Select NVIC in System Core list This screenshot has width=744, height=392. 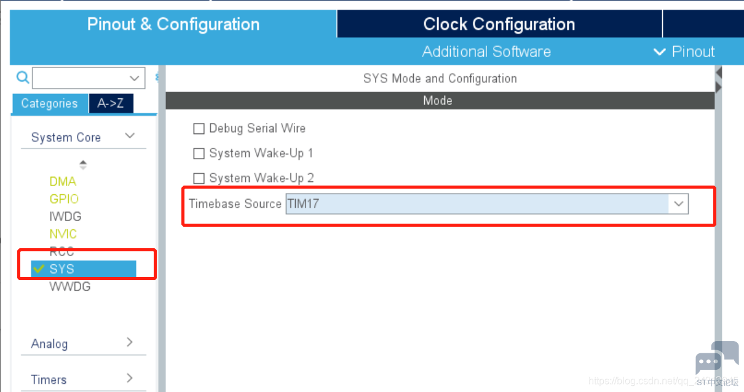pos(63,234)
